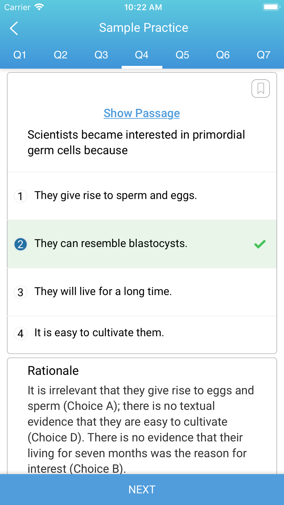Tap the green checkmark icon
The image size is (284, 505).
point(260,244)
